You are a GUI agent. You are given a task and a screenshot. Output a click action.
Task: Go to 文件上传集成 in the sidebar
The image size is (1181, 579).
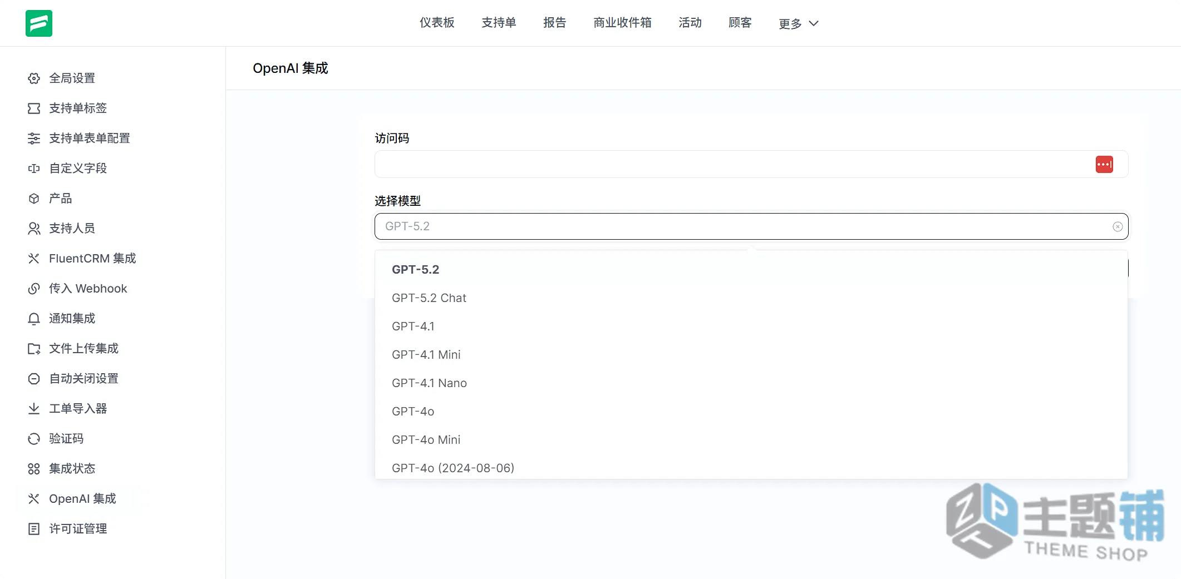(83, 349)
